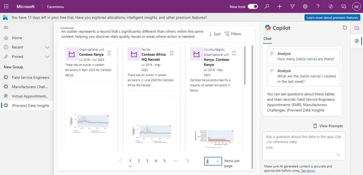The image size is (363, 175).
Task: Open the chat bubbles icon in header
Action: click(x=344, y=6)
